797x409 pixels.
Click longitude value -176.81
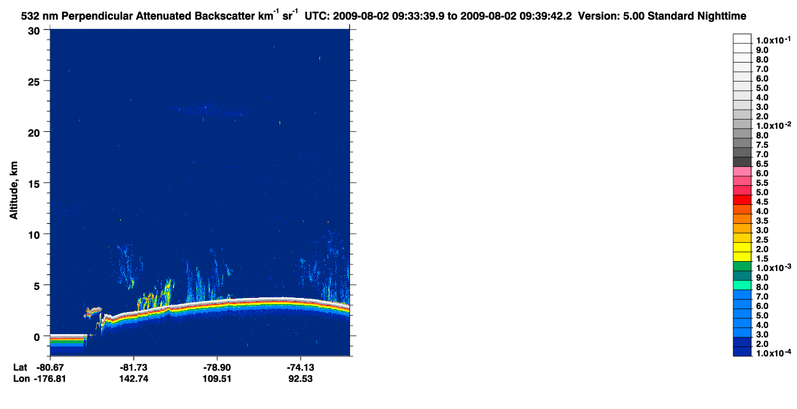(x=50, y=378)
